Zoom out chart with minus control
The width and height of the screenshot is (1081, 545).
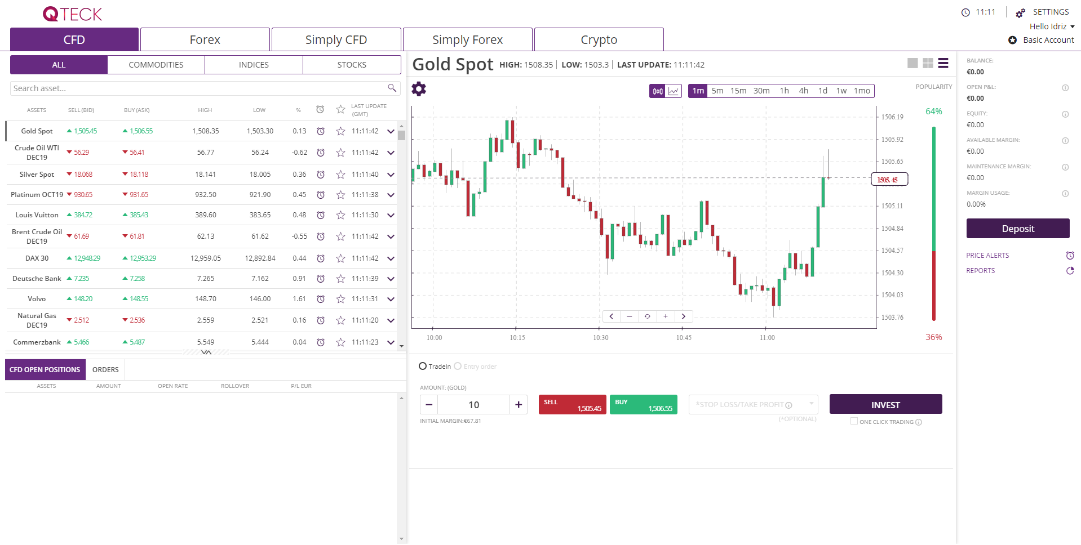630,316
